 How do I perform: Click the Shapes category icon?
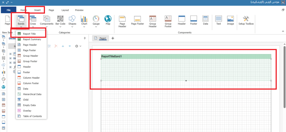click(72, 21)
